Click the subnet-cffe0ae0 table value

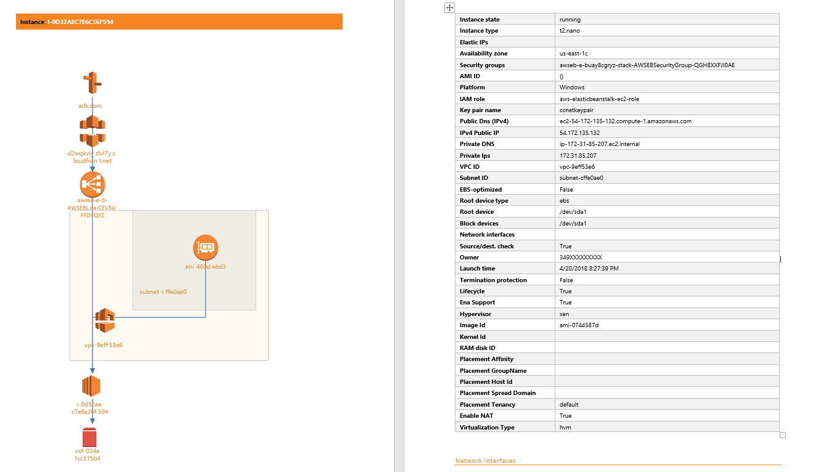click(581, 178)
